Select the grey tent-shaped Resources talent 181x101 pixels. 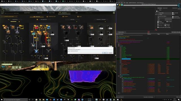pos(17,32)
